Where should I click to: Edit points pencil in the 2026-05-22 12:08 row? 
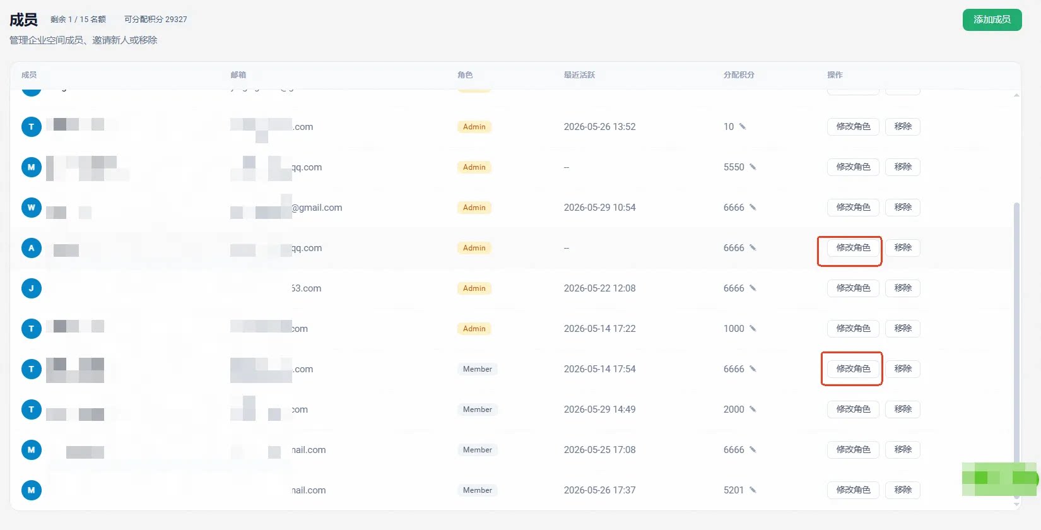pos(753,288)
